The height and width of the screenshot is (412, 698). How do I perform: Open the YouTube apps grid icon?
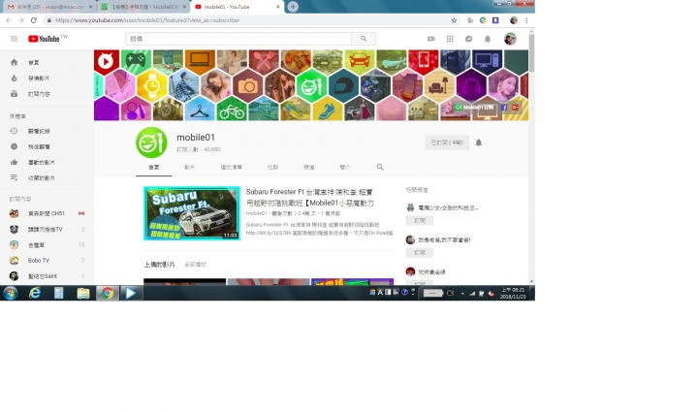[450, 39]
